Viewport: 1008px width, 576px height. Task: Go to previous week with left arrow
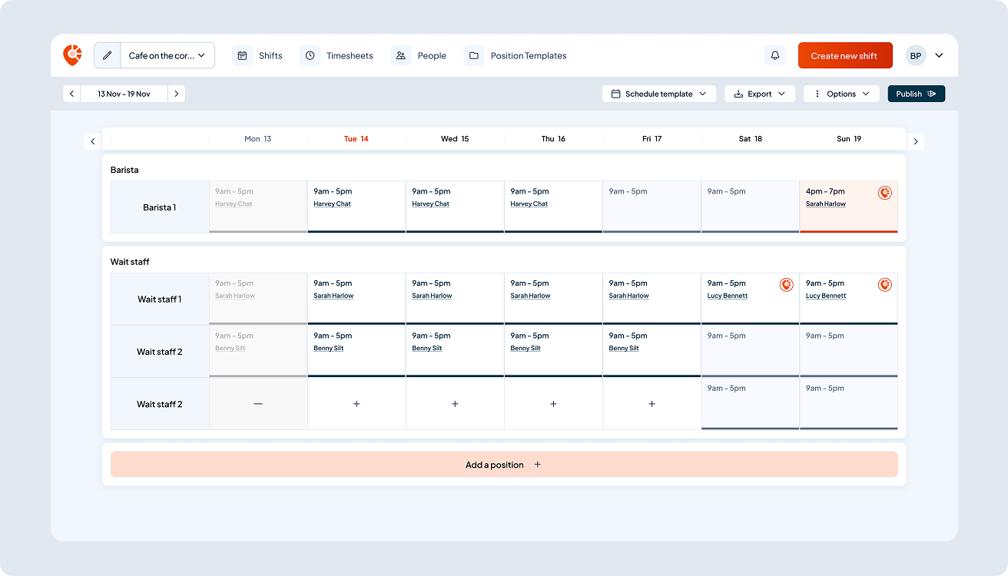72,94
